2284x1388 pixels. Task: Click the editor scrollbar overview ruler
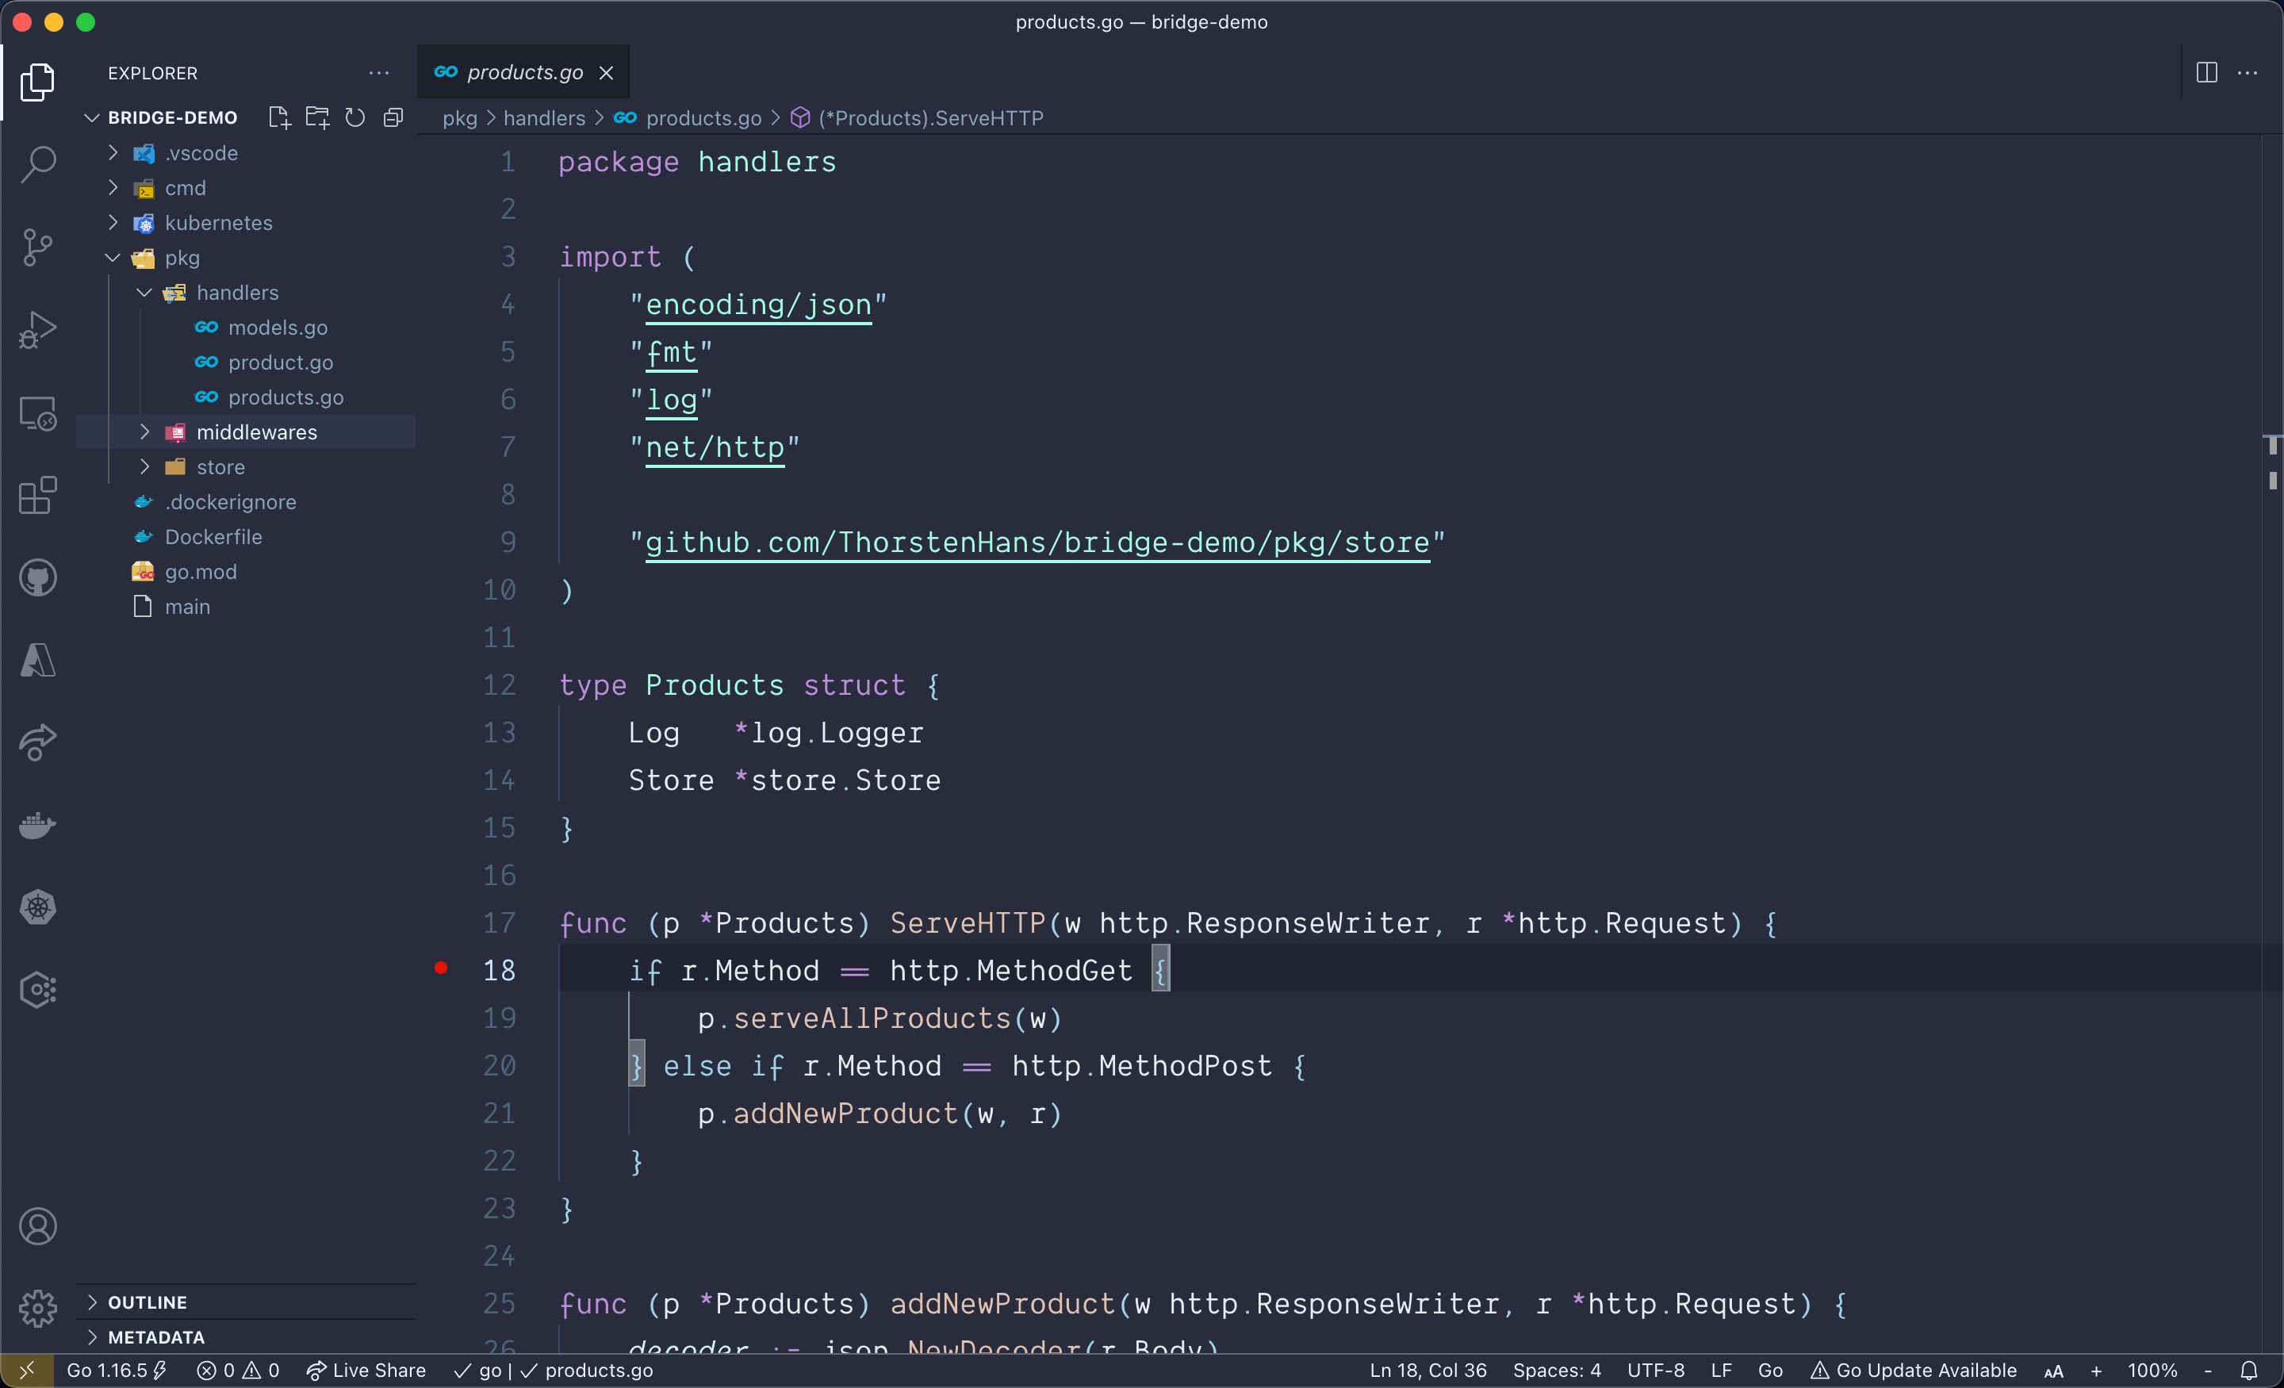tap(2272, 742)
